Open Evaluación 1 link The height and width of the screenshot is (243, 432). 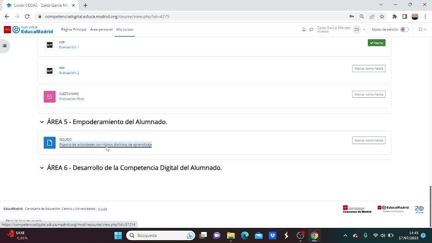tap(69, 47)
